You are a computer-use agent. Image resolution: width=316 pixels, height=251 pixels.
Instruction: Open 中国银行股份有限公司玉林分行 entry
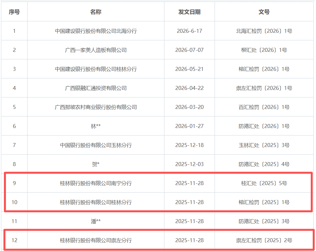pos(96,145)
